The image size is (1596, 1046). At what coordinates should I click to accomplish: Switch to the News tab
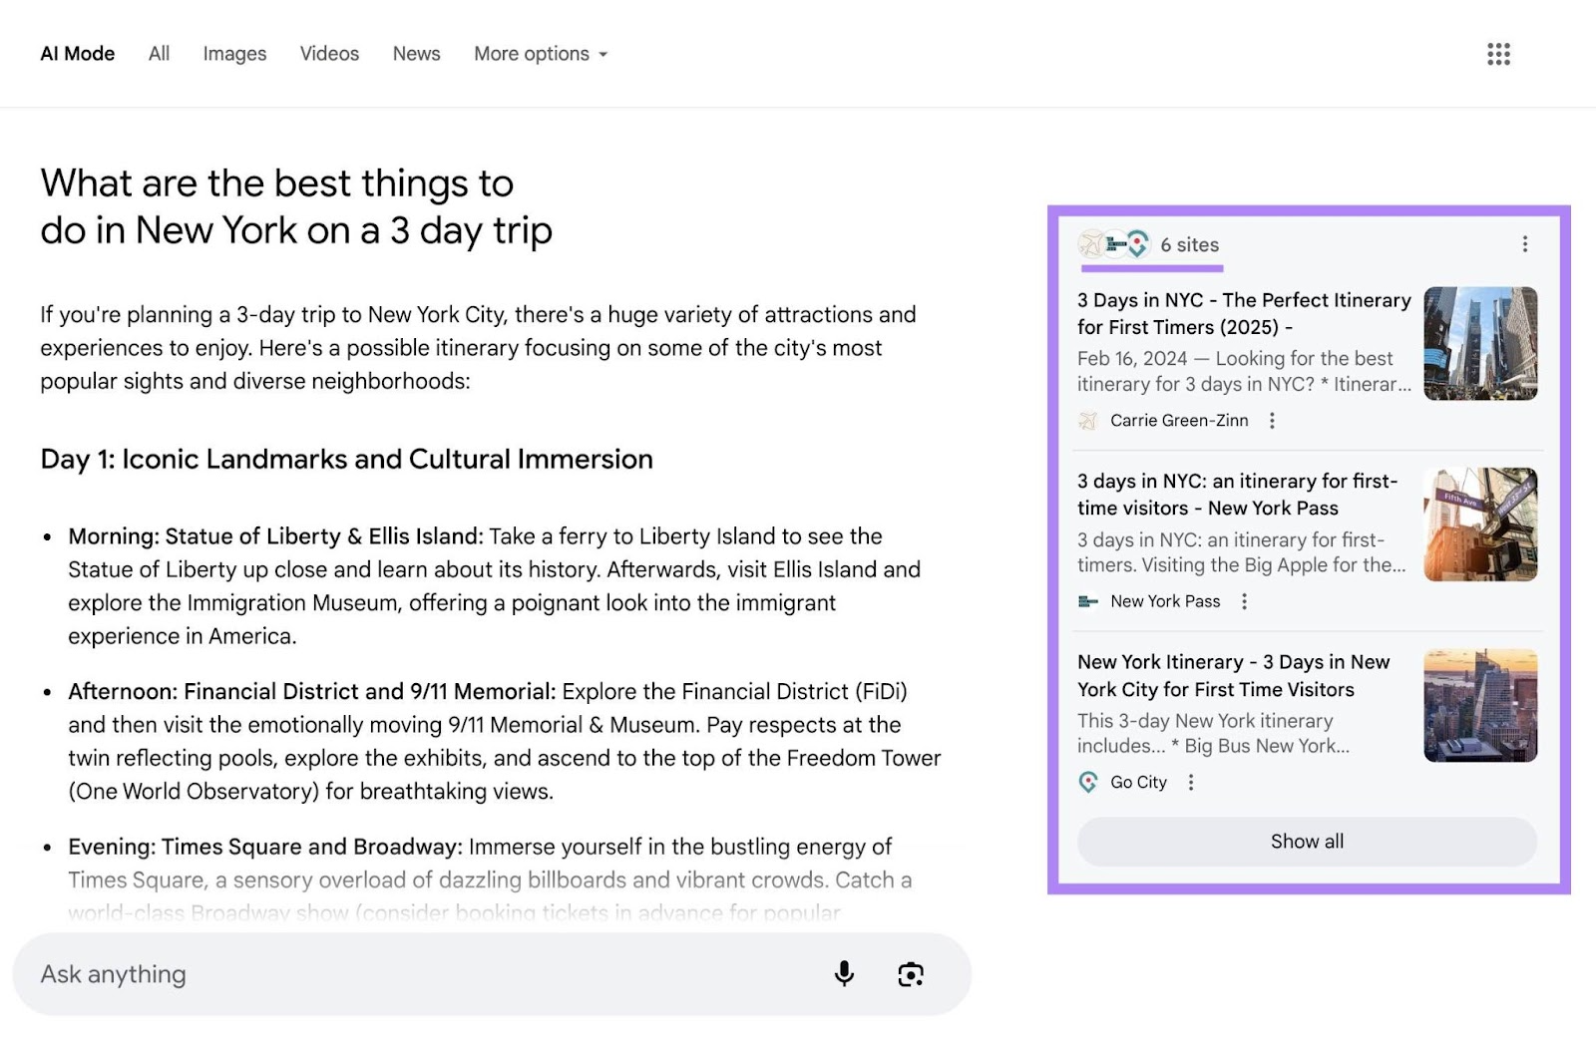click(x=416, y=54)
